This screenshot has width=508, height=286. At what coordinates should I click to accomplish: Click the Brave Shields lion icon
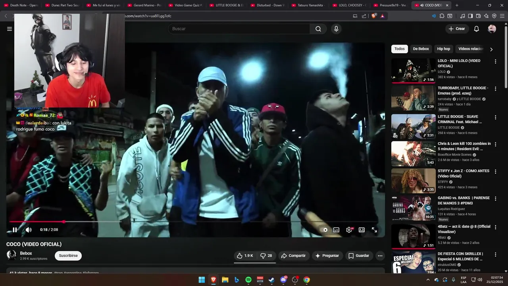[x=374, y=16]
